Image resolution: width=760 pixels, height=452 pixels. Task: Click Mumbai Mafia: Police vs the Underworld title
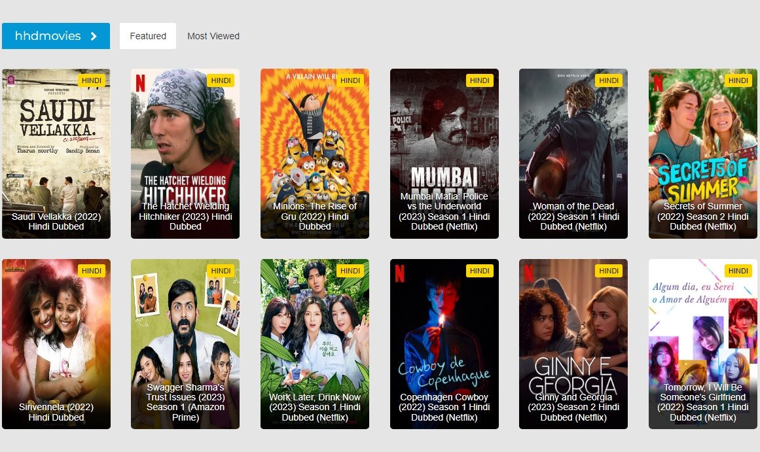(444, 211)
